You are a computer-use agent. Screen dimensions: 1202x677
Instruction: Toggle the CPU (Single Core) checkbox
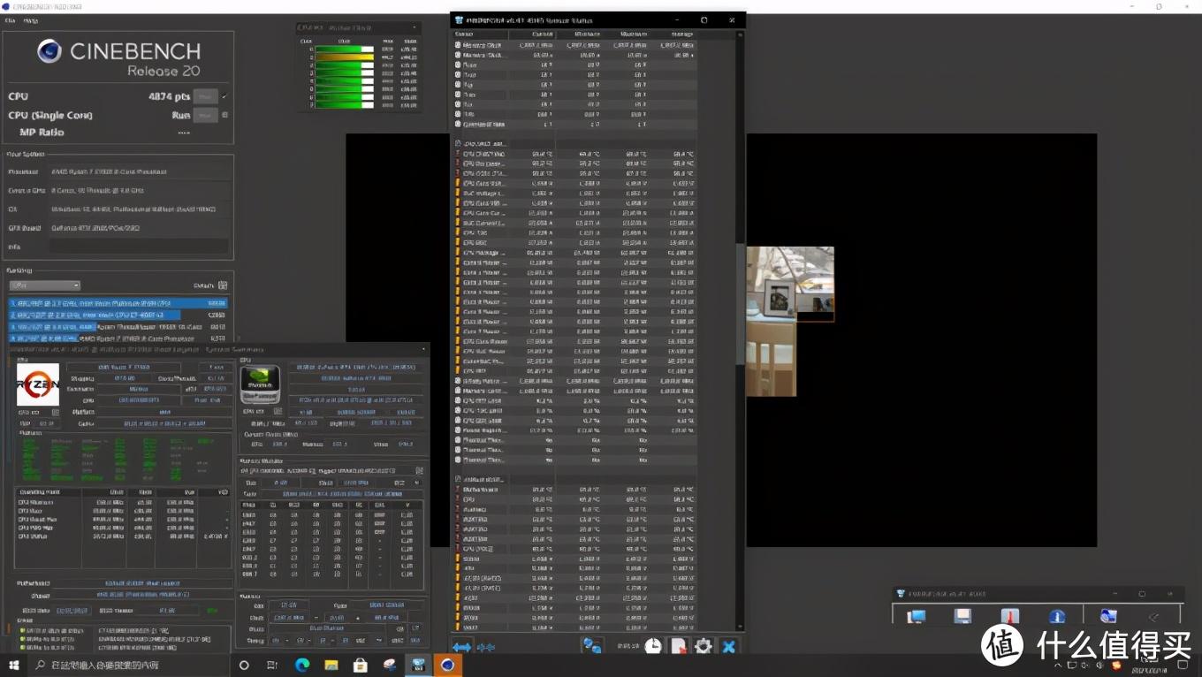coord(224,115)
